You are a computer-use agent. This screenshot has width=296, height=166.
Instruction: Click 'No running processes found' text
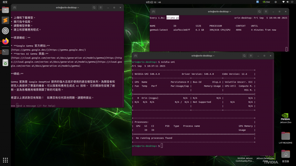(x=154, y=138)
